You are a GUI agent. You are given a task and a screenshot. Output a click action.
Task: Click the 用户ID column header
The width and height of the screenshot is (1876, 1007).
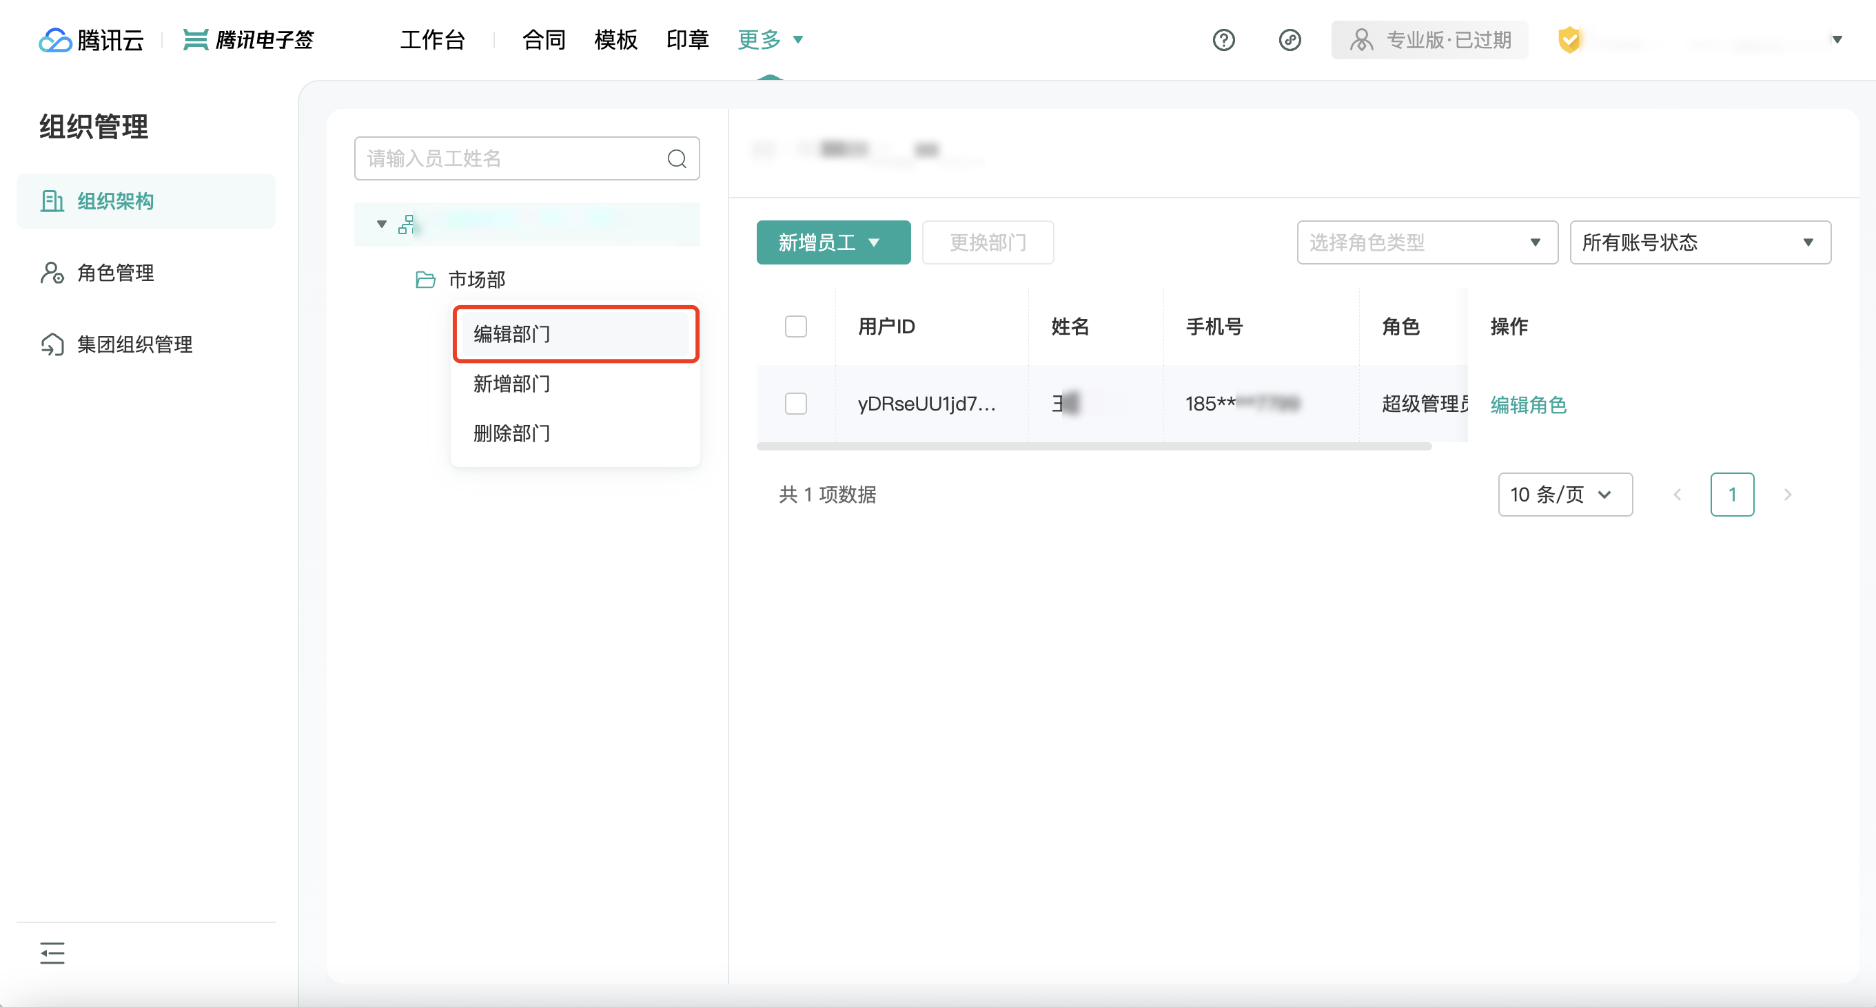pos(886,326)
